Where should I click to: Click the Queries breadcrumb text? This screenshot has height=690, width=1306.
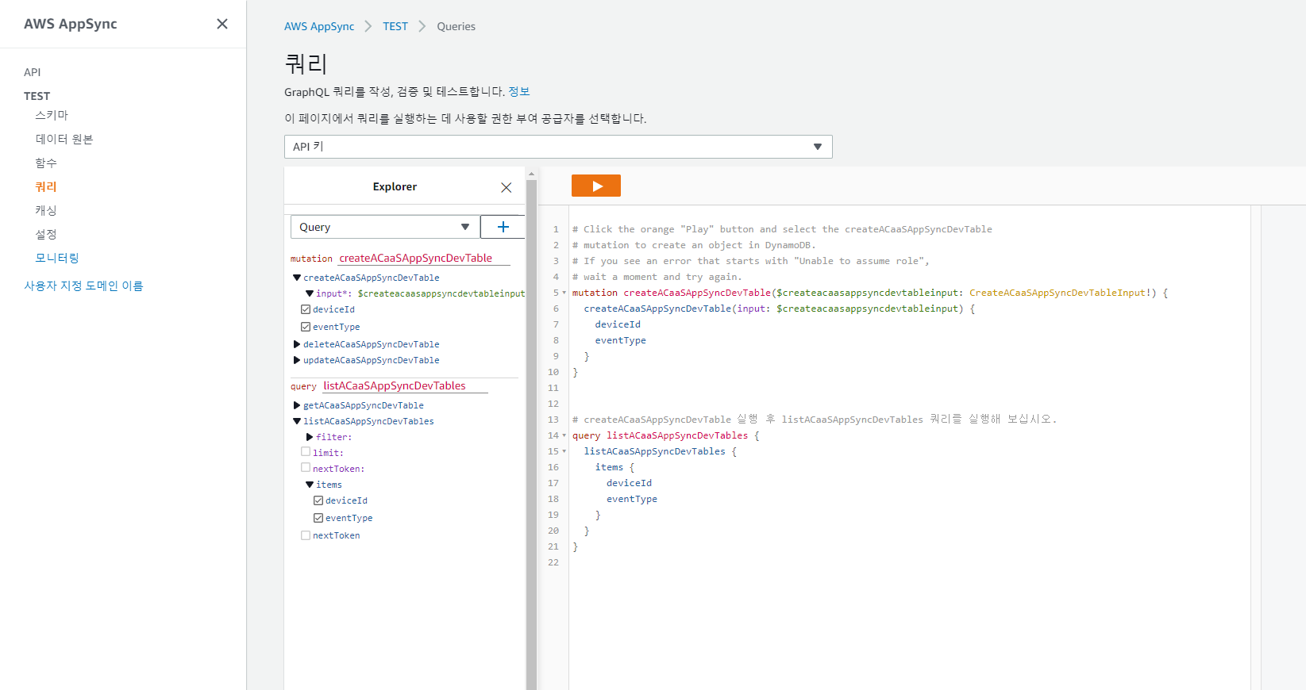(457, 26)
